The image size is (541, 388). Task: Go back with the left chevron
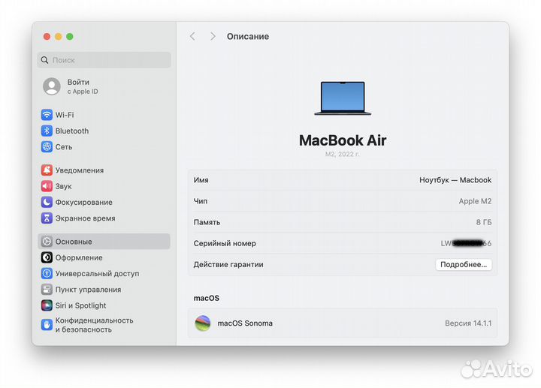click(192, 36)
